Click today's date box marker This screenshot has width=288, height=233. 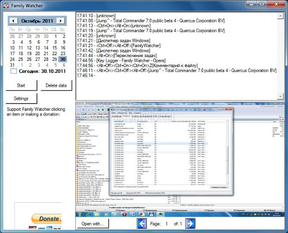pyautogui.click(x=13, y=71)
